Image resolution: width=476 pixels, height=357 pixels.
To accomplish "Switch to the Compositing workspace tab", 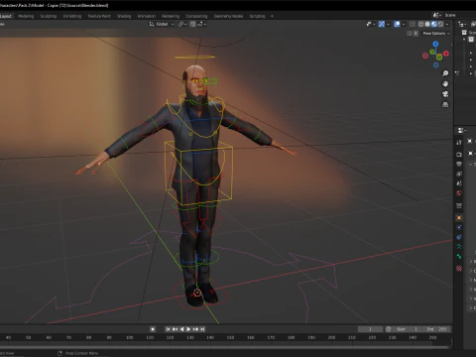I will tap(196, 16).
